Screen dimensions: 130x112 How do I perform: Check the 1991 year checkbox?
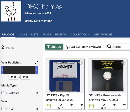(3, 109)
